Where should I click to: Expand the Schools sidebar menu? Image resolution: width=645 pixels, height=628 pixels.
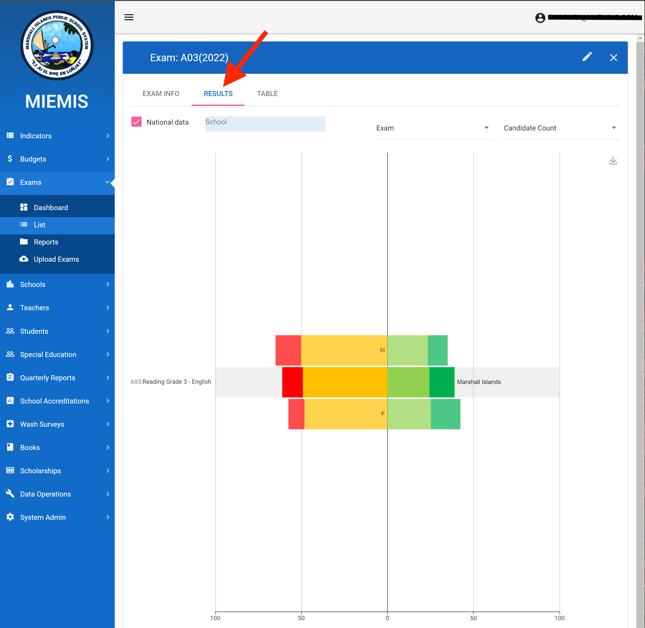point(57,284)
